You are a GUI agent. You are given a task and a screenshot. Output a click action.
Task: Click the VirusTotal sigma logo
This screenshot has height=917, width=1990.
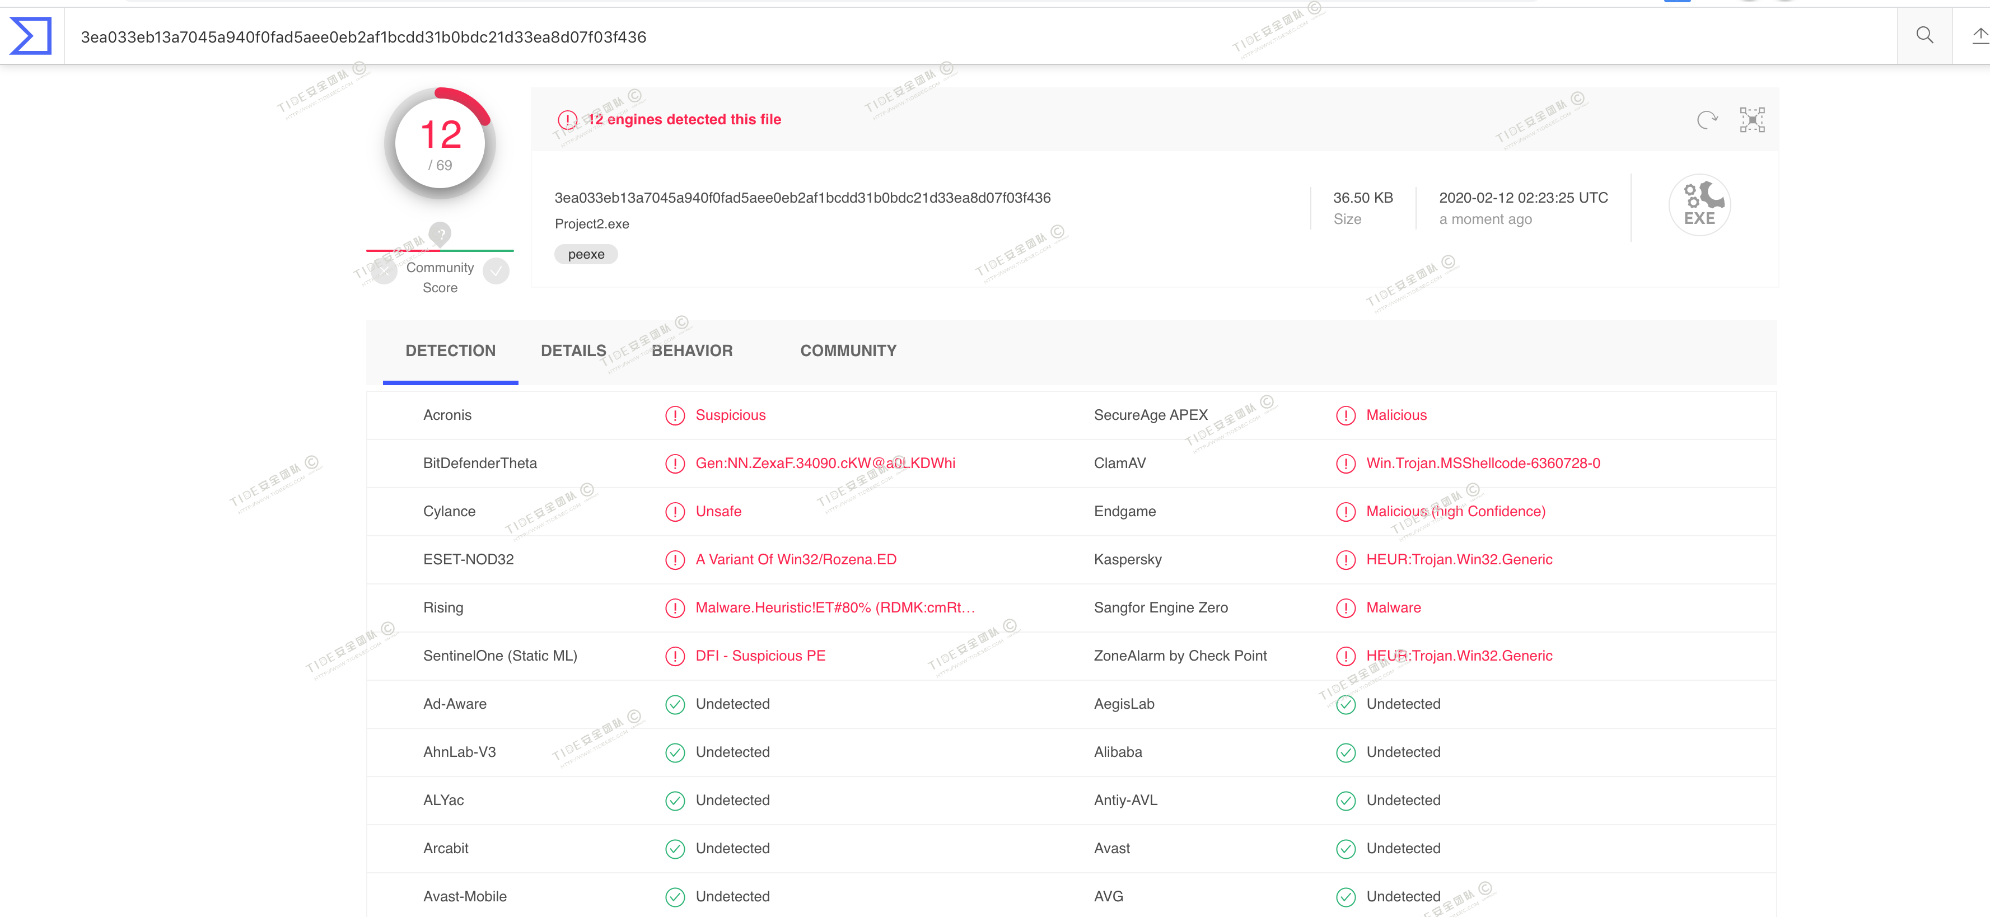31,36
